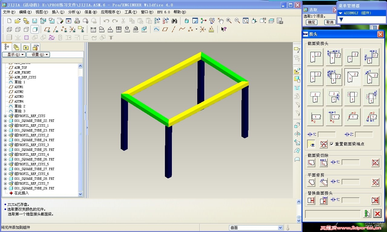Open the 编辑(E) menu
The width and height of the screenshot is (387, 232).
coord(25,12)
